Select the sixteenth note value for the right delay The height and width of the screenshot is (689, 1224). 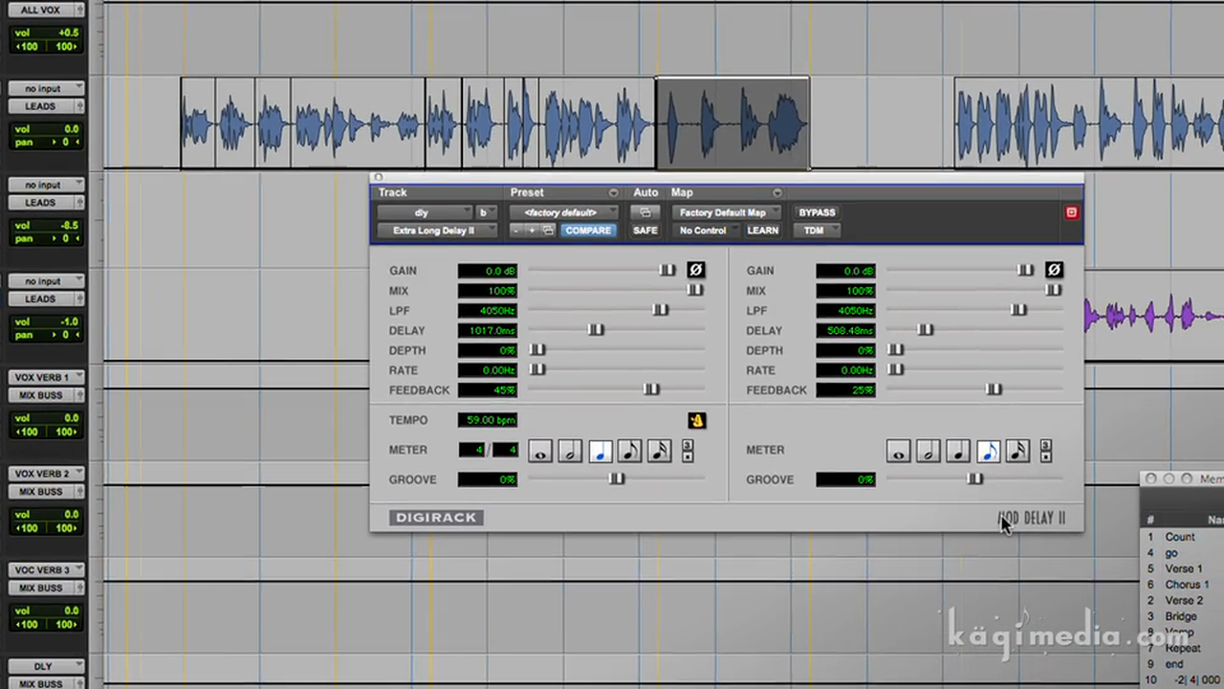[1016, 452]
